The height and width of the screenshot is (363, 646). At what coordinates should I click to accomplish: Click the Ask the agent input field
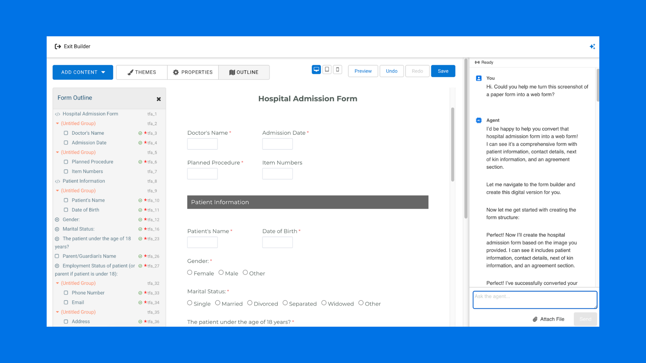pos(535,300)
